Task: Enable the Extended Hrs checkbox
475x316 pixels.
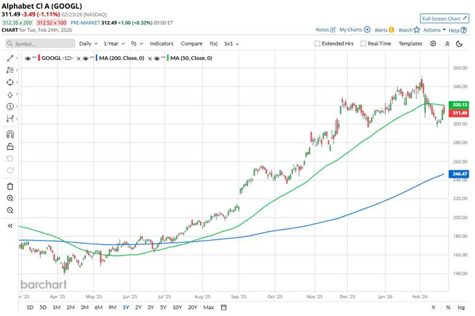Action: point(317,44)
